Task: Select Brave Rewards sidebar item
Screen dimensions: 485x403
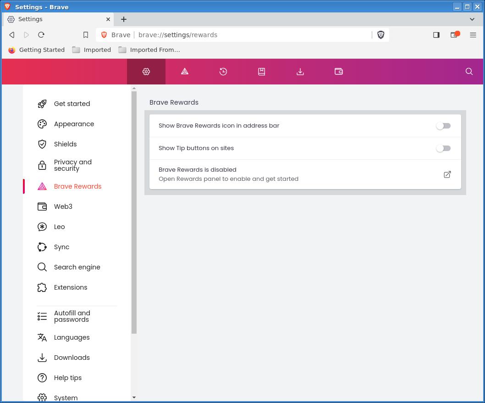Action: 77,186
